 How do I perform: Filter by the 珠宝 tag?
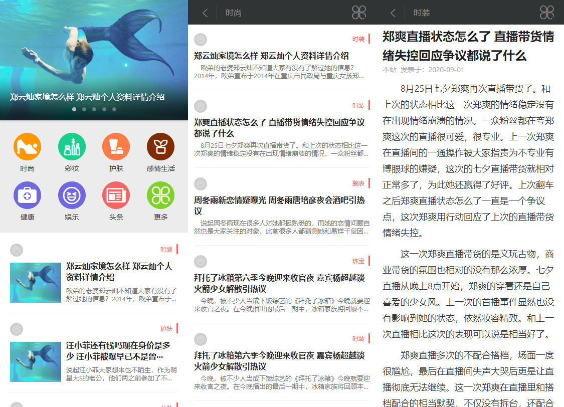click(358, 261)
